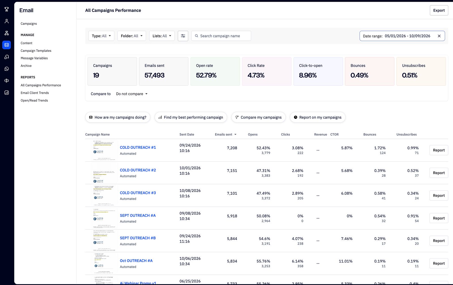This screenshot has width=453, height=285.
Task: Click search magnifier icon in campaign search
Action: (x=196, y=36)
